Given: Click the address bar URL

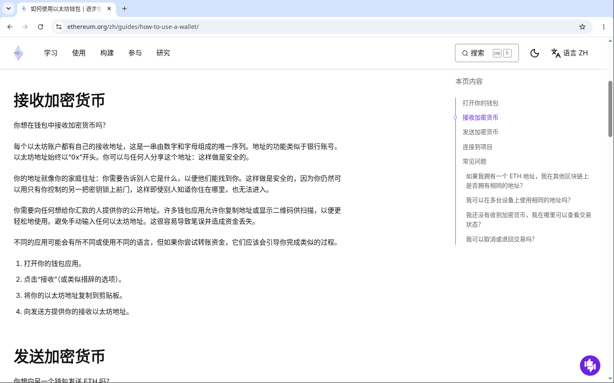Looking at the screenshot, I should coord(133,27).
